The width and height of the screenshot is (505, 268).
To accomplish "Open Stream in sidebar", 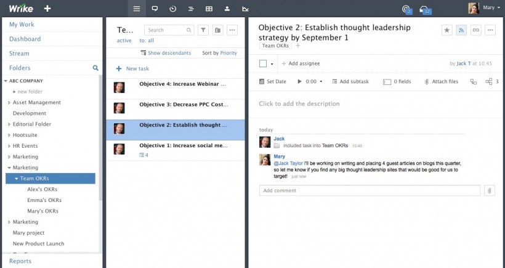I will [x=19, y=54].
